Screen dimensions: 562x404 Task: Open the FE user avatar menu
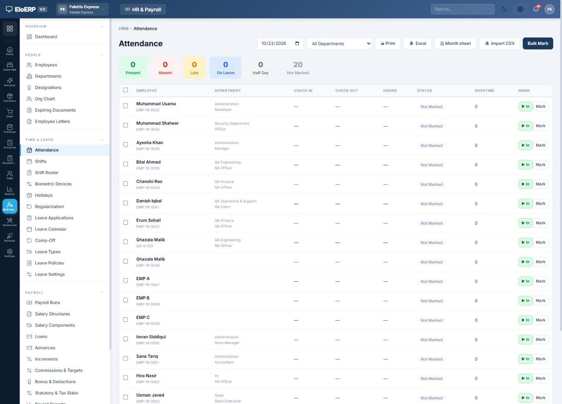coord(549,9)
